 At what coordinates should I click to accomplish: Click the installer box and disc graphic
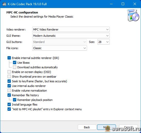(133, 15)
